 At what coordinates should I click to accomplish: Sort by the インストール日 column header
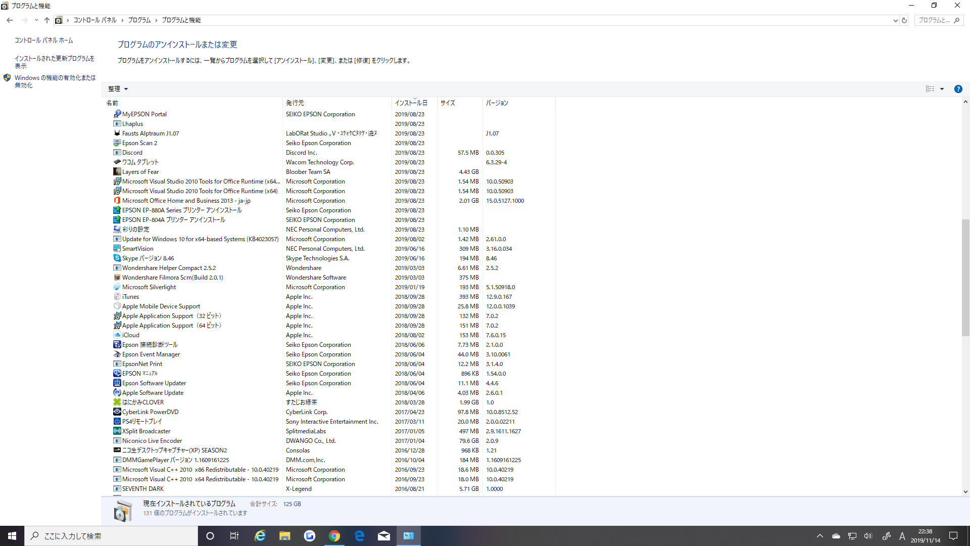(x=411, y=103)
